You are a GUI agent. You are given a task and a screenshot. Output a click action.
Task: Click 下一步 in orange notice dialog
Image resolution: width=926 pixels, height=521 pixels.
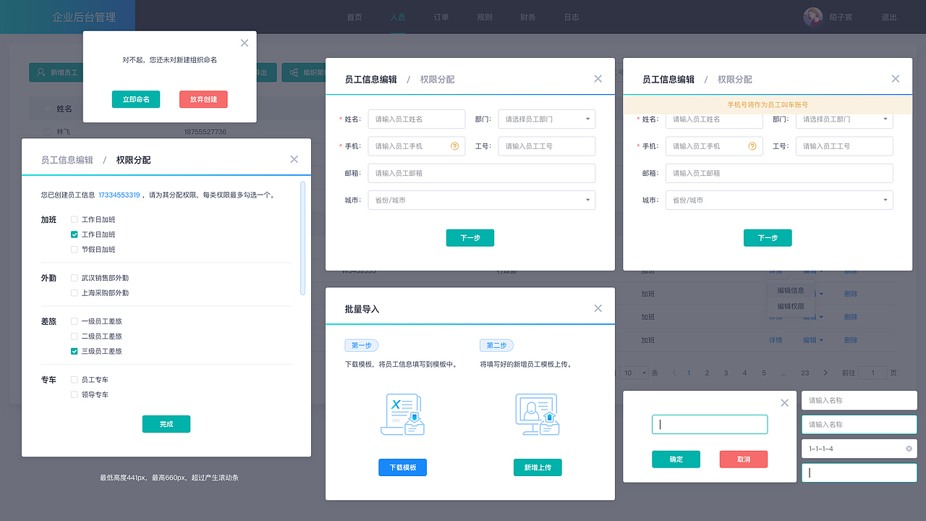coord(768,237)
